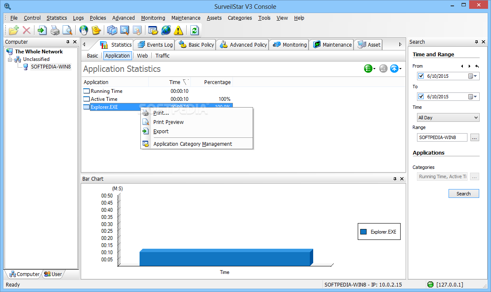491x292 pixels.
Task: Uncheck the To date checkbox
Action: click(x=421, y=97)
